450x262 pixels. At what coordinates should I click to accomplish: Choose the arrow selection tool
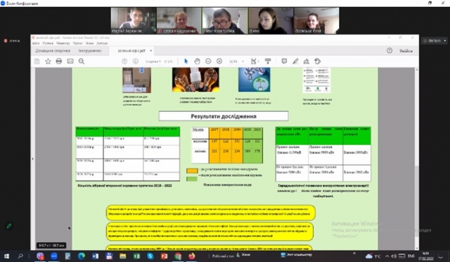[x=186, y=61]
